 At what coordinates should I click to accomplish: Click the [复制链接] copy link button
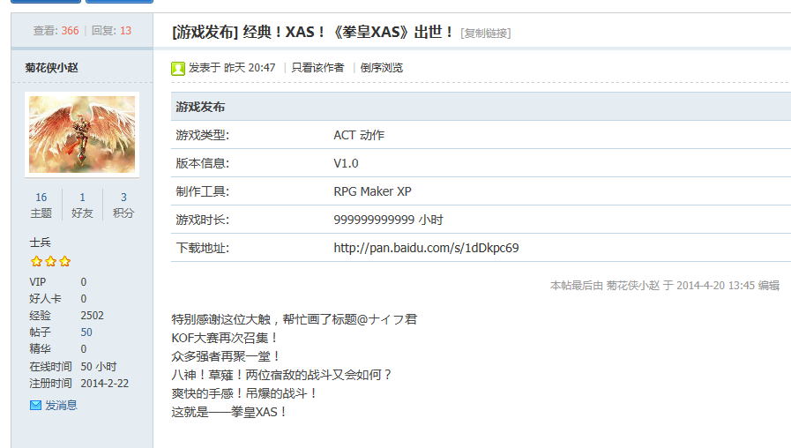[x=485, y=34]
